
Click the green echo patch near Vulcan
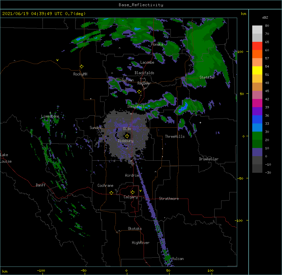[168, 258]
